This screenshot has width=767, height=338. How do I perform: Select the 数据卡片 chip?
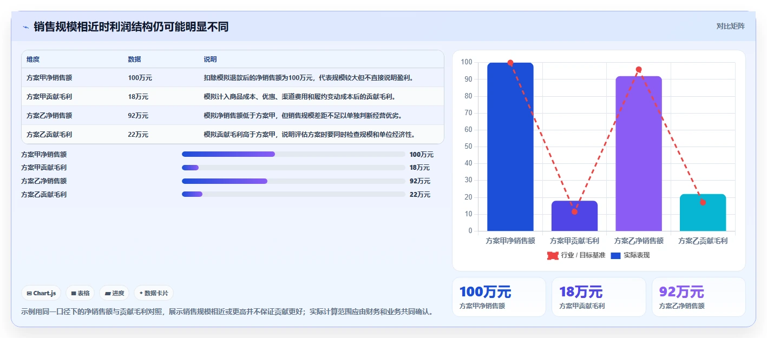pos(154,293)
